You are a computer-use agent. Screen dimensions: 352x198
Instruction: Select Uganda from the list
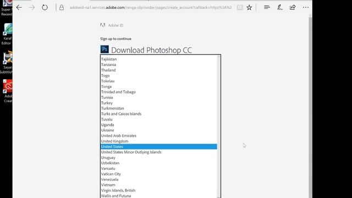click(x=159, y=125)
